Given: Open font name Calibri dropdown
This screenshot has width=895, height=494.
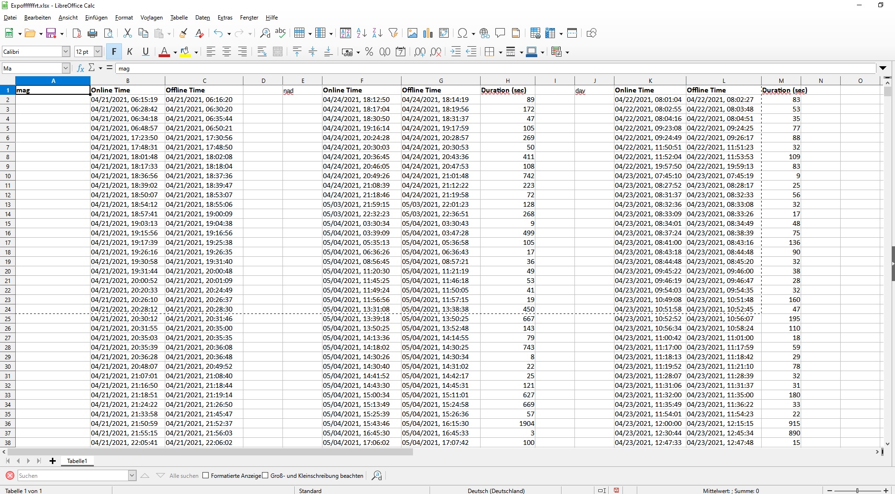Looking at the screenshot, I should [x=66, y=51].
